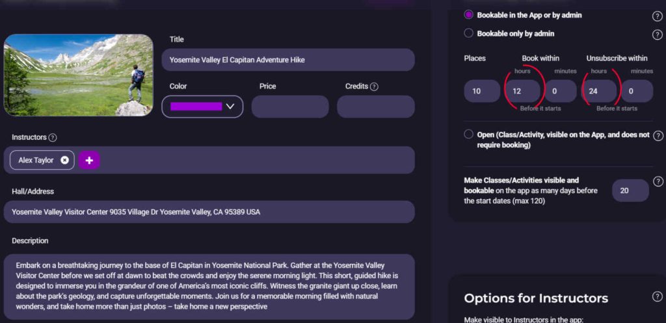Click the Price input field
The height and width of the screenshot is (323, 666).
290,107
